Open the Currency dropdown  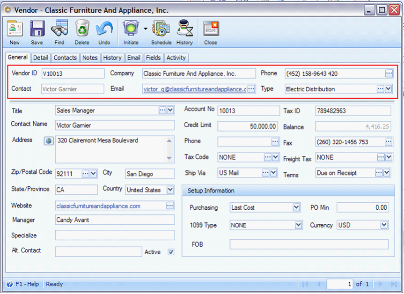tap(384, 225)
